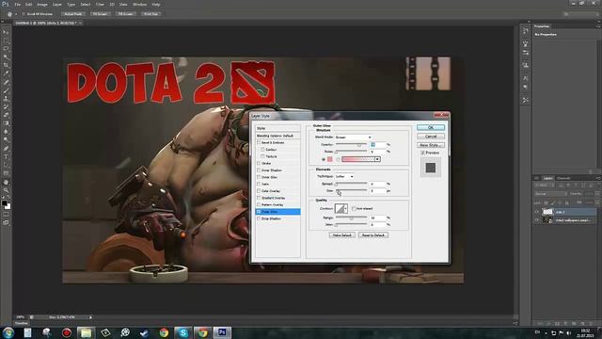Image resolution: width=602 pixels, height=339 pixels.
Task: Open the Image menu
Action: [42, 5]
